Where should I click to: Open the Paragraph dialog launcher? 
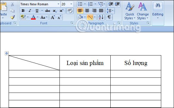pos(119,23)
